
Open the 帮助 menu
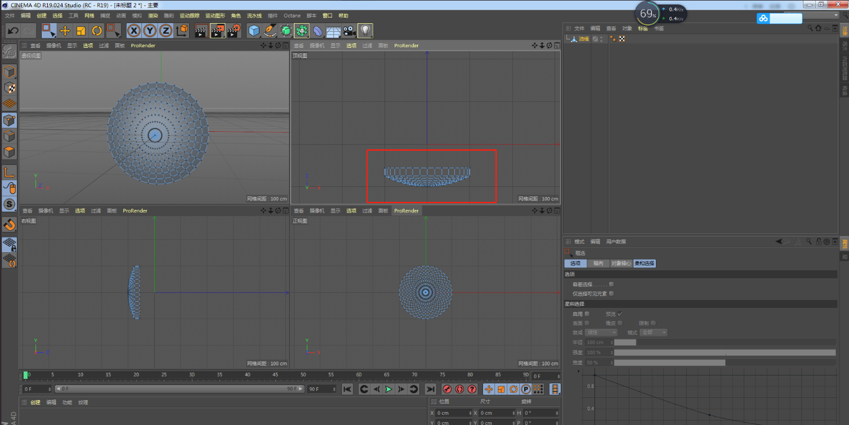click(x=343, y=16)
